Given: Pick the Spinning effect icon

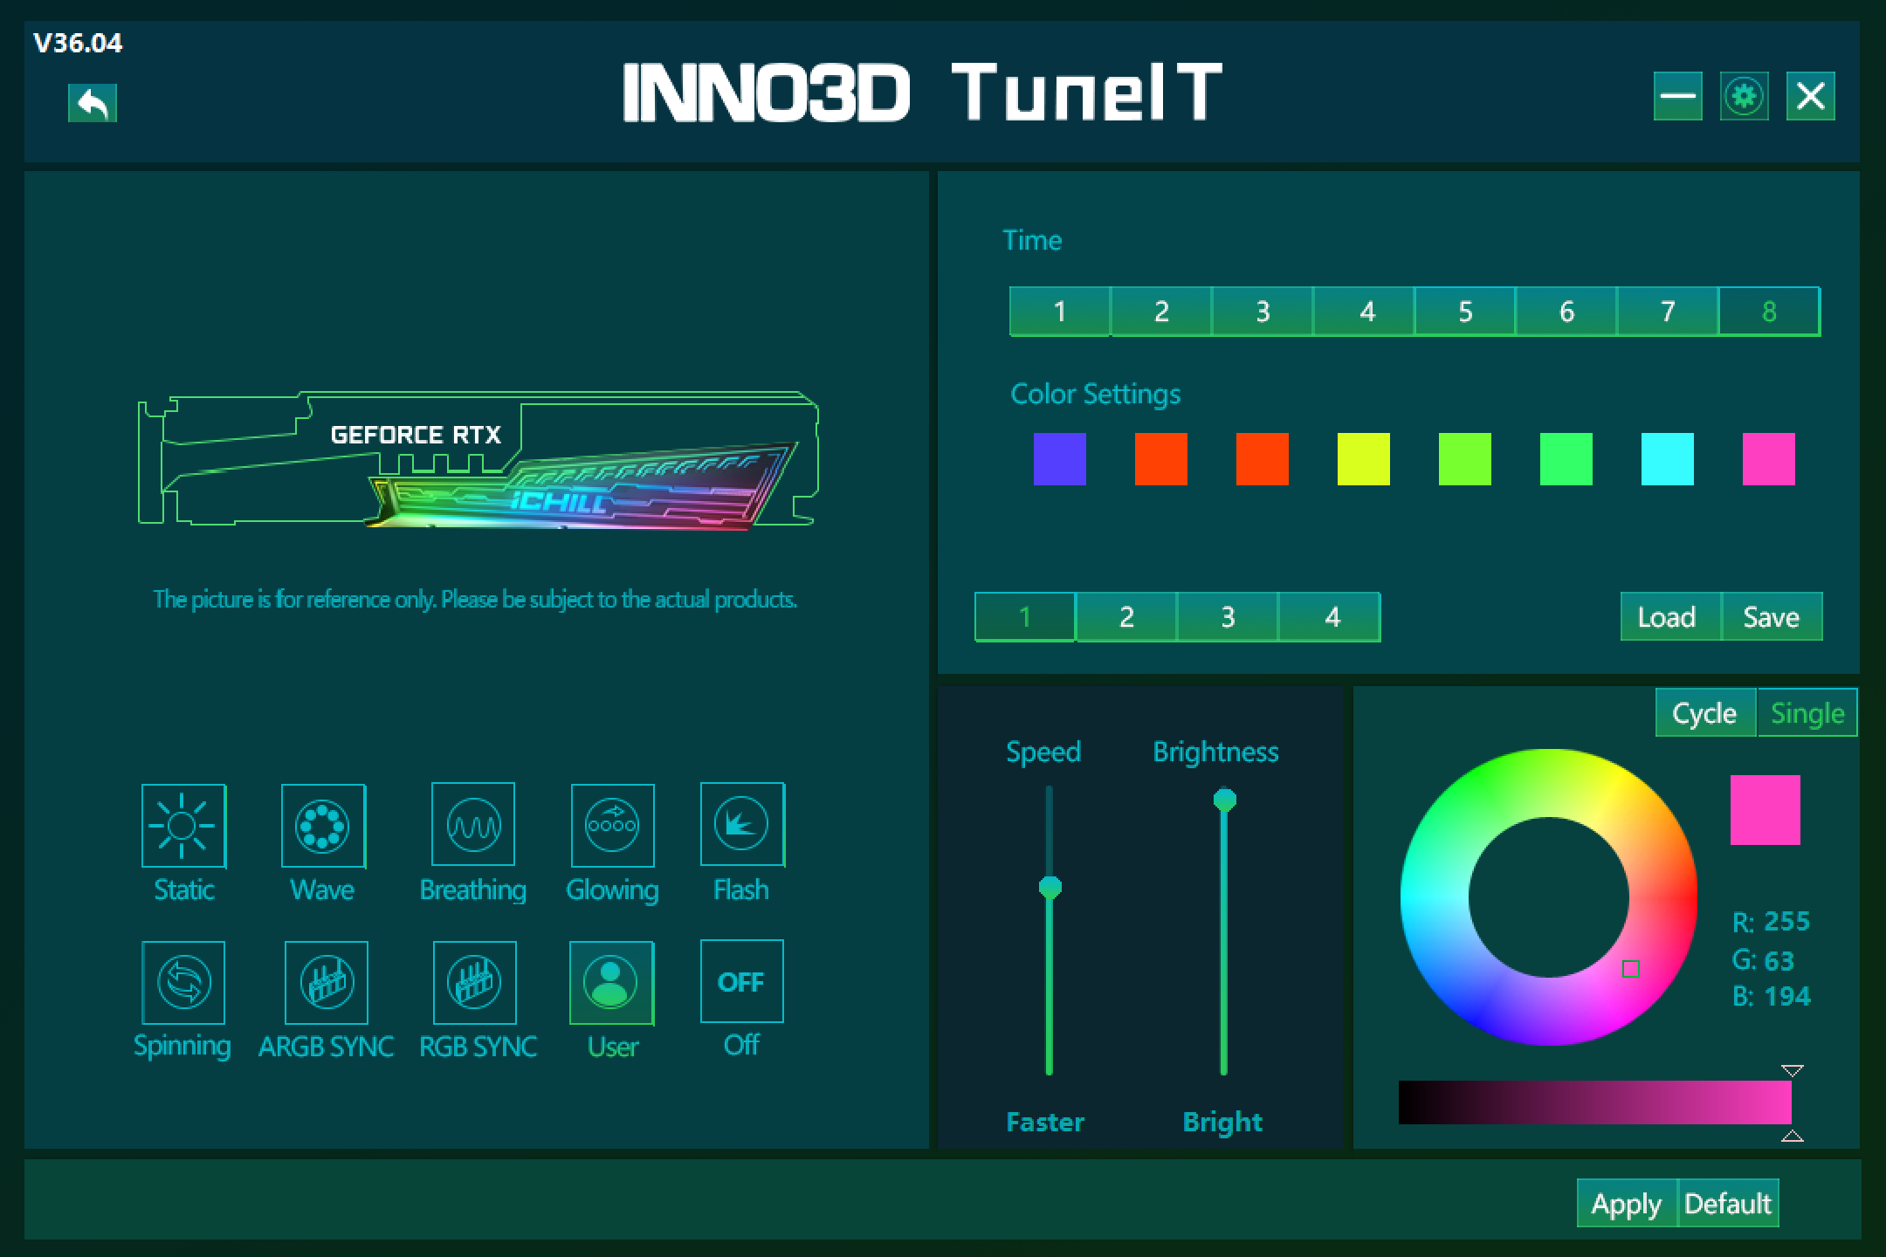Looking at the screenshot, I should point(183,982).
